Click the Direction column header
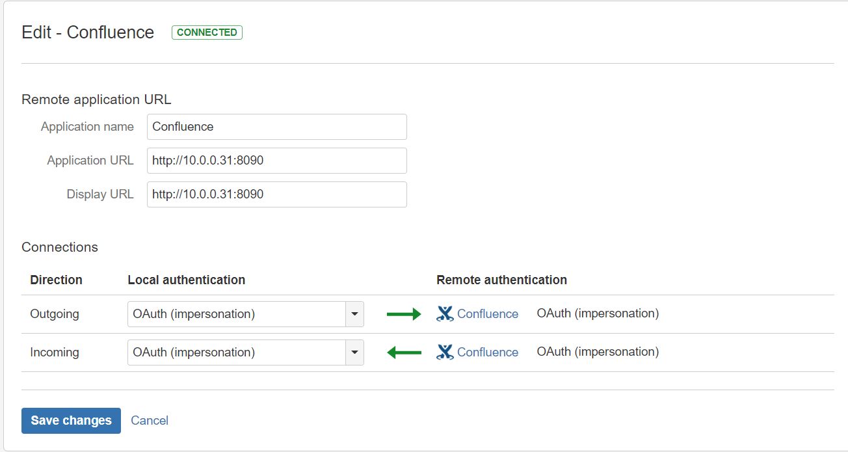848x452 pixels. tap(56, 280)
